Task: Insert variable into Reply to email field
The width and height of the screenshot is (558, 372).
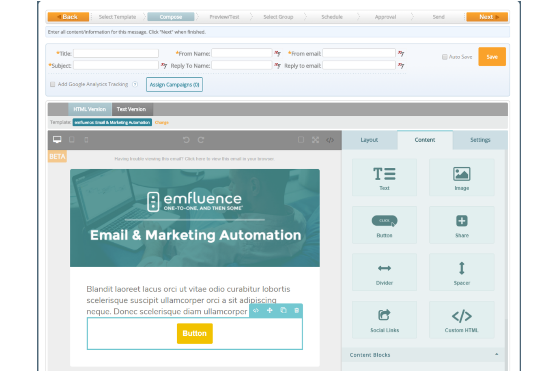Action: pos(401,65)
